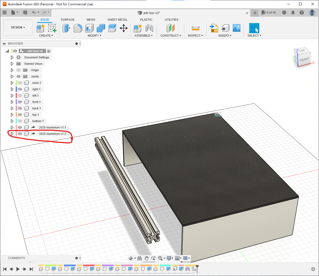This screenshot has width=319, height=276.
Task: Hide the top:1 component
Action: [20, 115]
